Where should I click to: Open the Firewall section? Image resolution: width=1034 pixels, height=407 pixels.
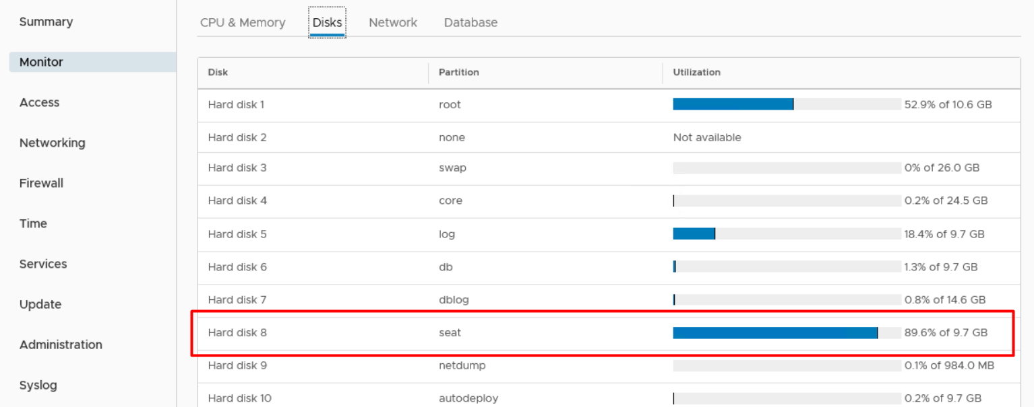click(41, 183)
